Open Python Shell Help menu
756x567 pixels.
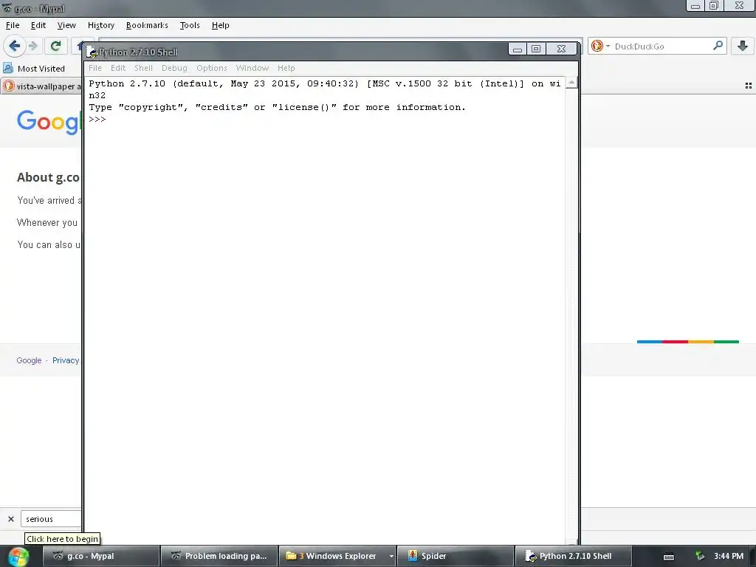(x=286, y=68)
